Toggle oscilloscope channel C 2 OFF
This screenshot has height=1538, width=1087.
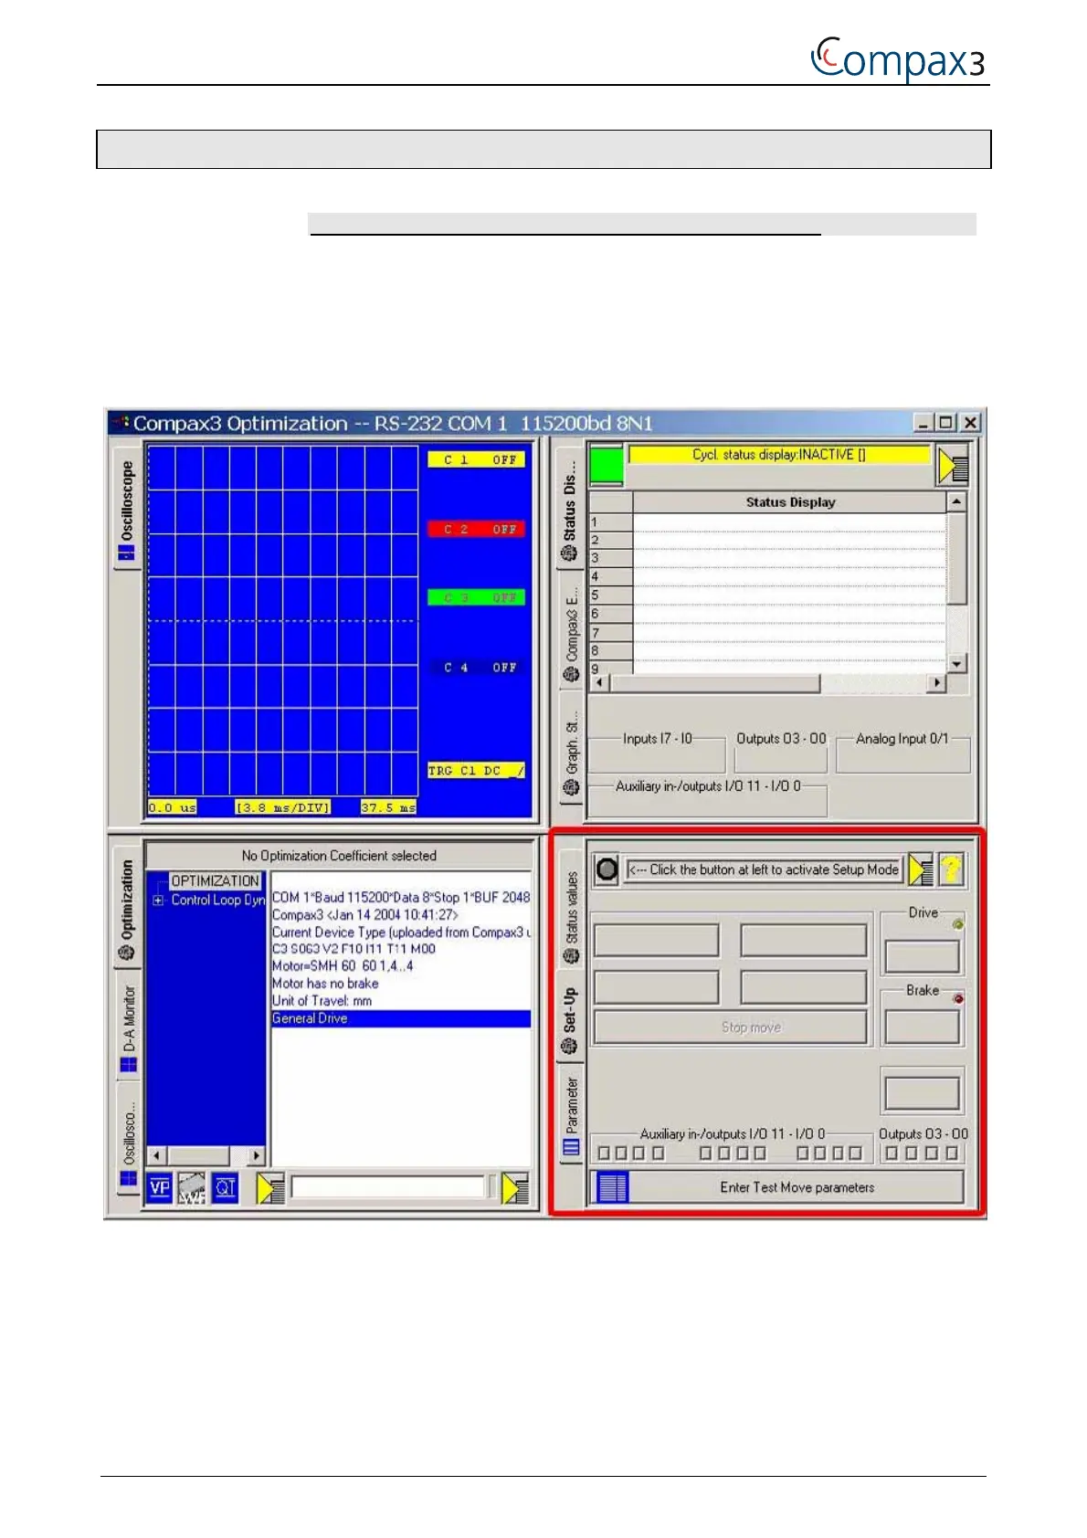click(476, 529)
